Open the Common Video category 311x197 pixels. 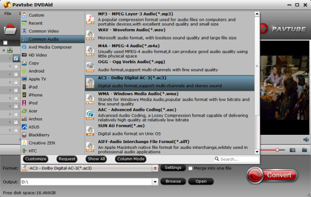52,31
